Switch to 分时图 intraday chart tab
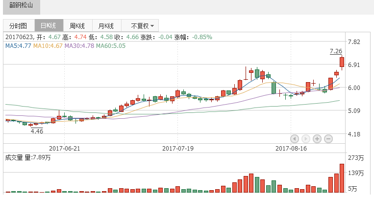 (x=19, y=25)
